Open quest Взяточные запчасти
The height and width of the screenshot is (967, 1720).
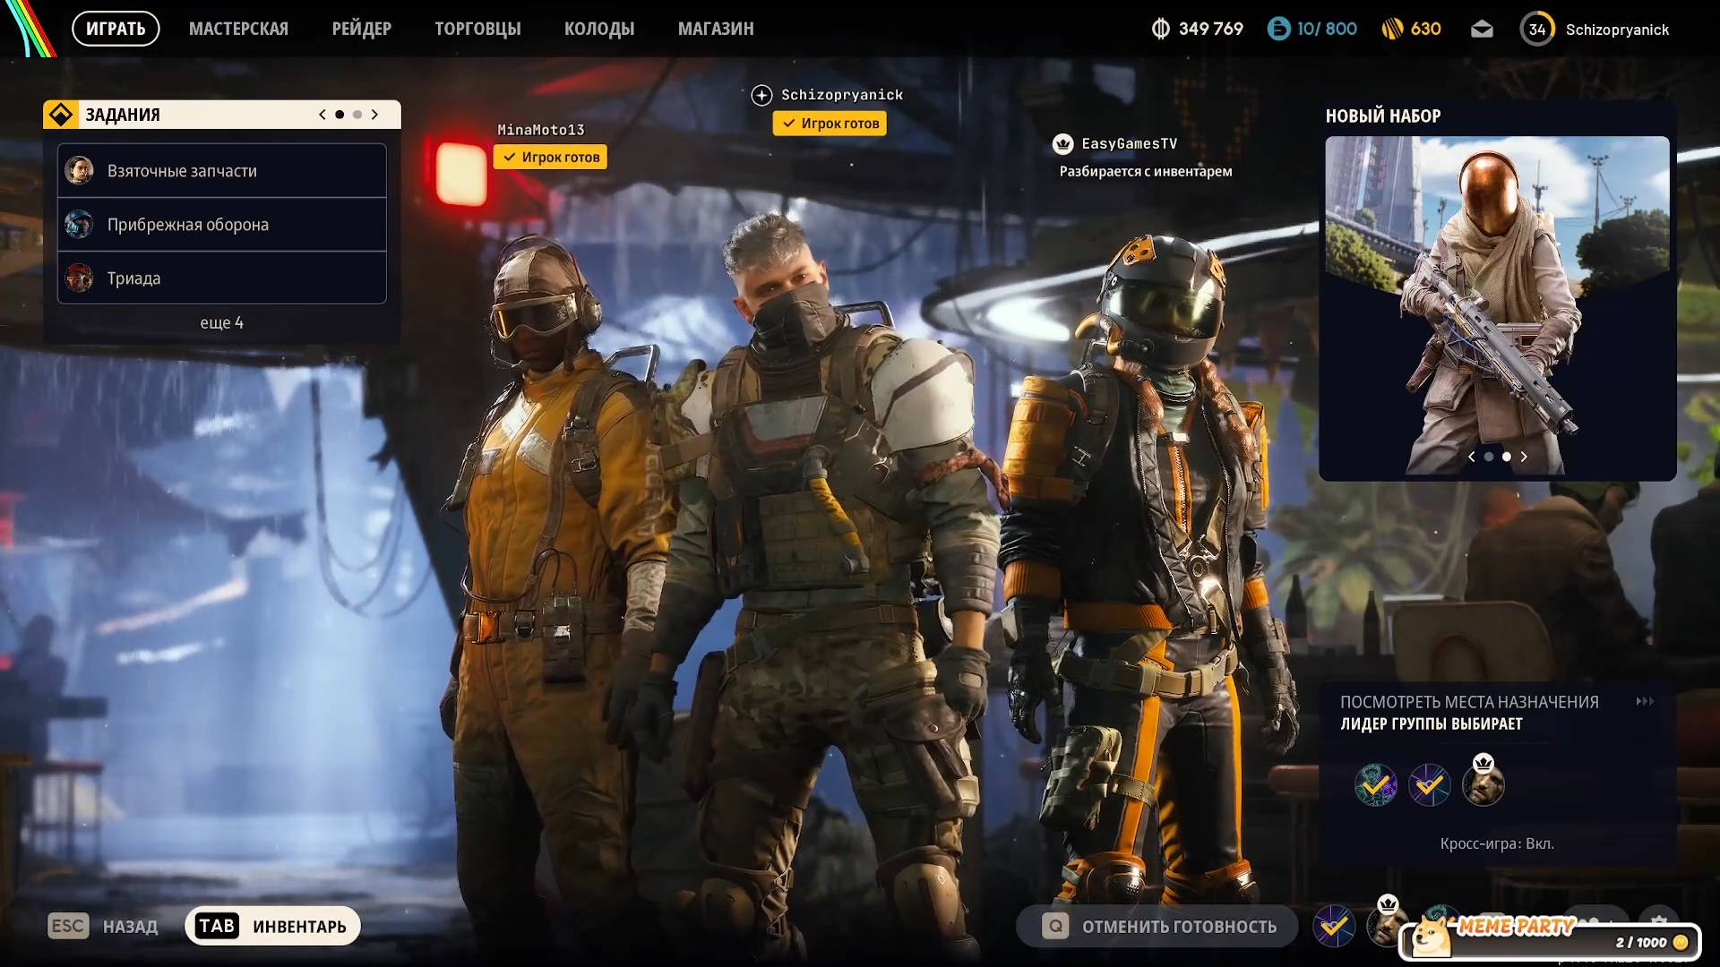[222, 170]
